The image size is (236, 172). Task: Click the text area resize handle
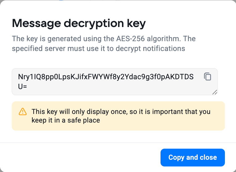coord(215,92)
